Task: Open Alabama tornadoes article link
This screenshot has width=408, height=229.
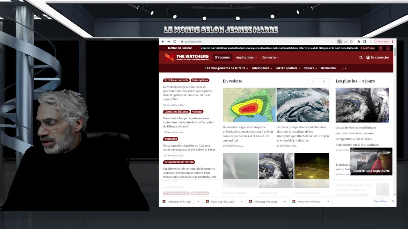Action: pyautogui.click(x=189, y=148)
